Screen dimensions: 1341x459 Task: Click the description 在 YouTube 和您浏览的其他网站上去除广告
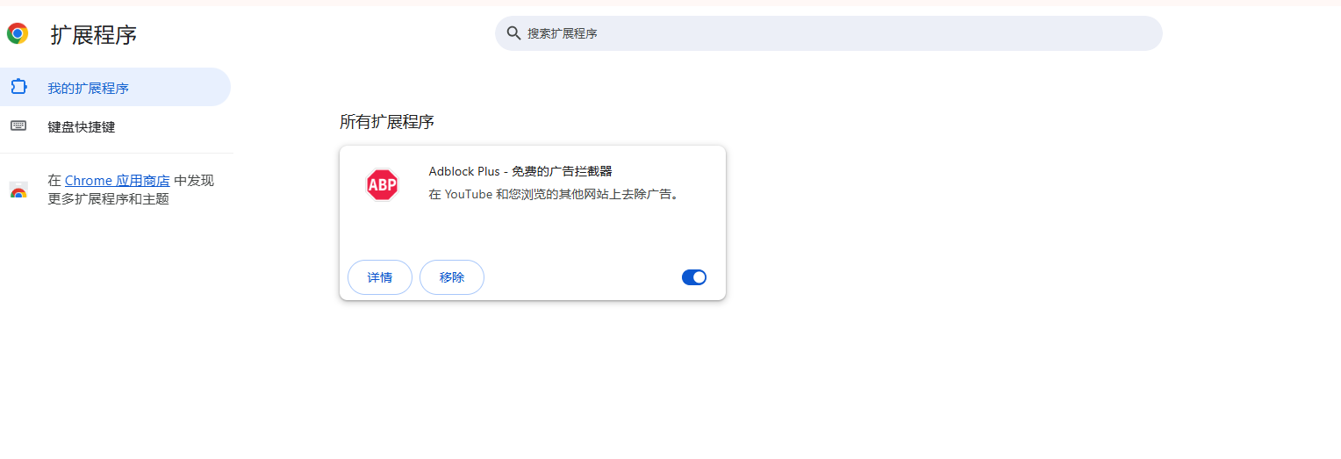tap(555, 194)
